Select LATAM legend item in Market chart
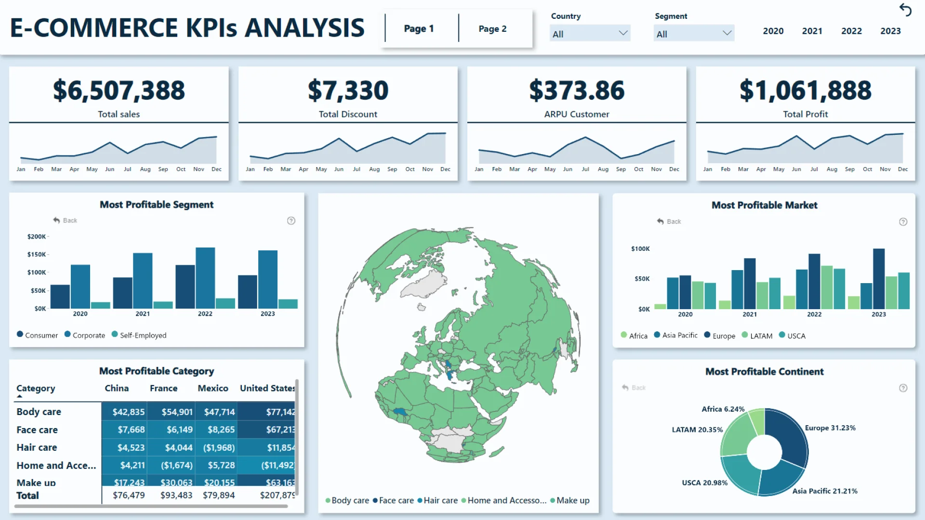Image resolution: width=925 pixels, height=520 pixels. click(757, 336)
